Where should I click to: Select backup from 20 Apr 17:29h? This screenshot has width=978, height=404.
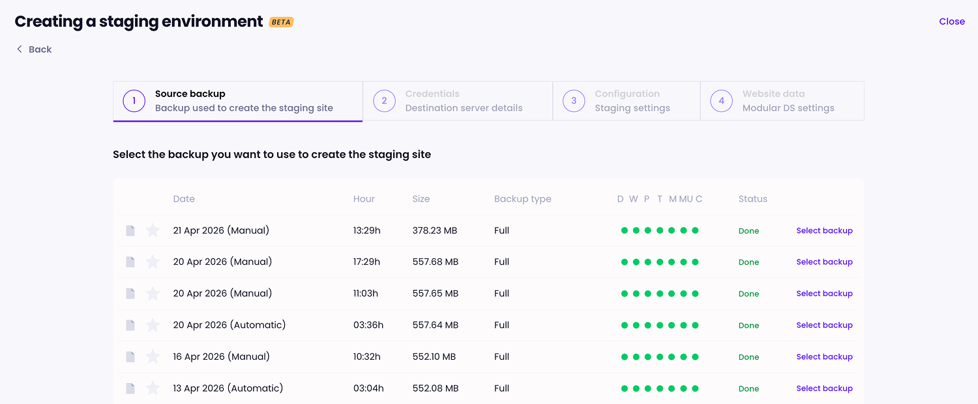tap(824, 262)
